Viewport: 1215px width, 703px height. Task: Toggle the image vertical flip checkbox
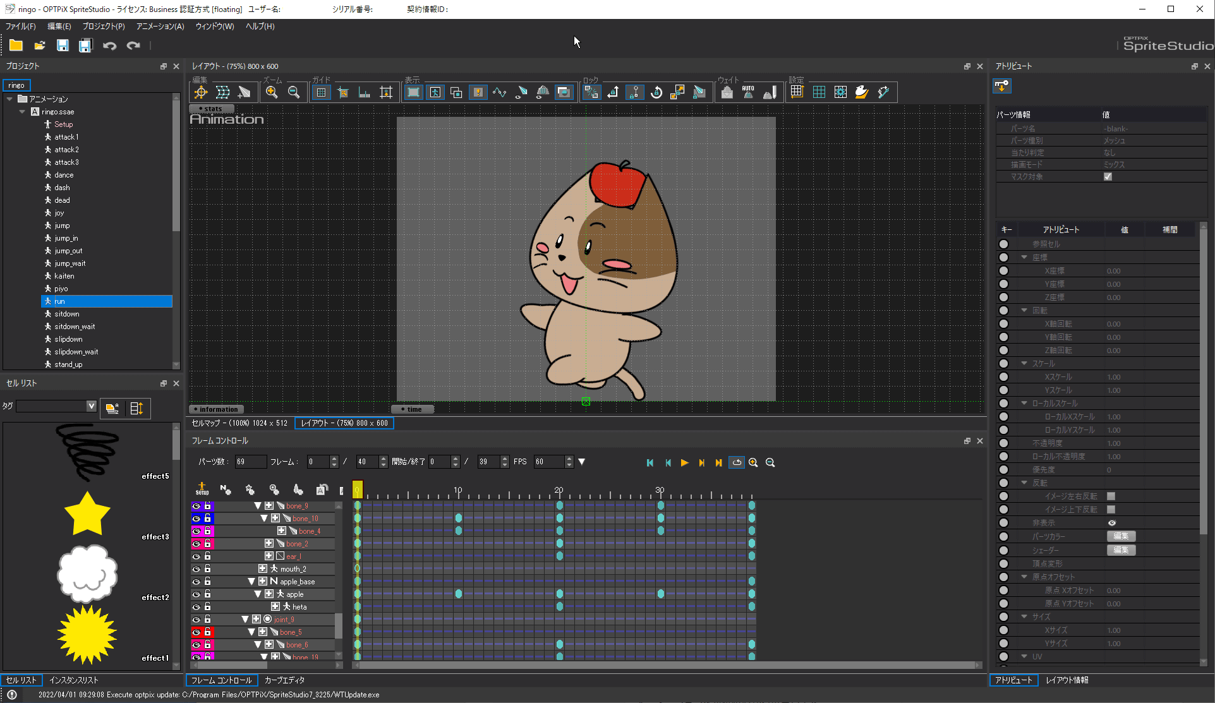click(1111, 510)
